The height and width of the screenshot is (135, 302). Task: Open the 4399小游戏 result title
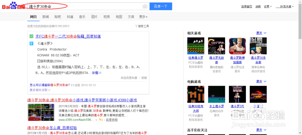click(82, 100)
